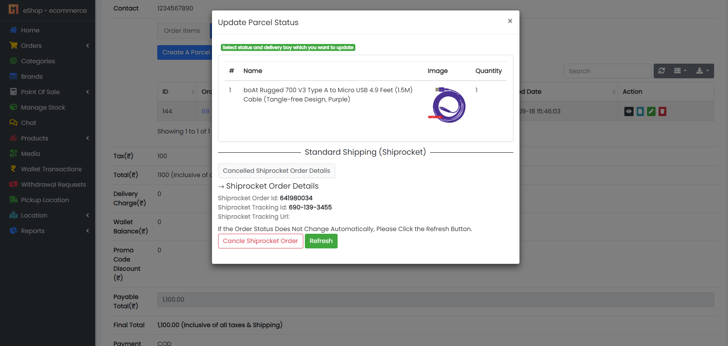This screenshot has width=728, height=346.
Task: Click the eye view icon for parcel 144
Action: pyautogui.click(x=629, y=111)
